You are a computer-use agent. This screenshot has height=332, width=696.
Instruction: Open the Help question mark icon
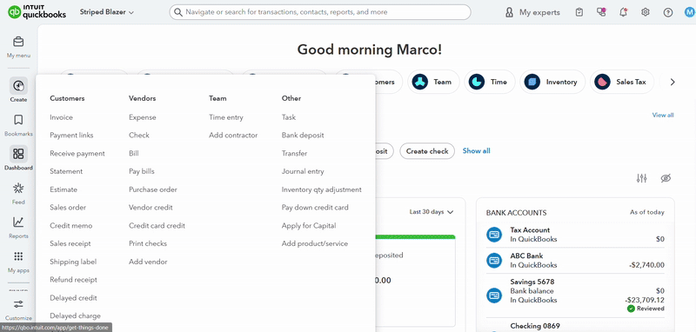[668, 12]
